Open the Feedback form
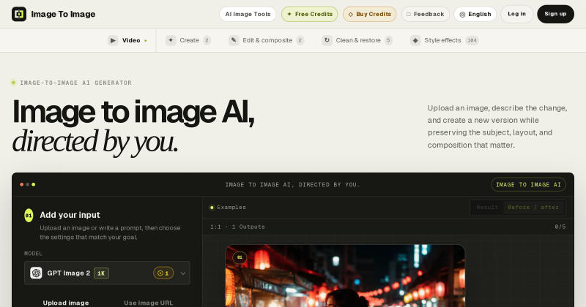The width and height of the screenshot is (586, 307). [x=426, y=14]
